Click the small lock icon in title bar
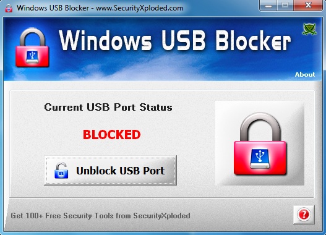326x235 pixels. coord(9,8)
